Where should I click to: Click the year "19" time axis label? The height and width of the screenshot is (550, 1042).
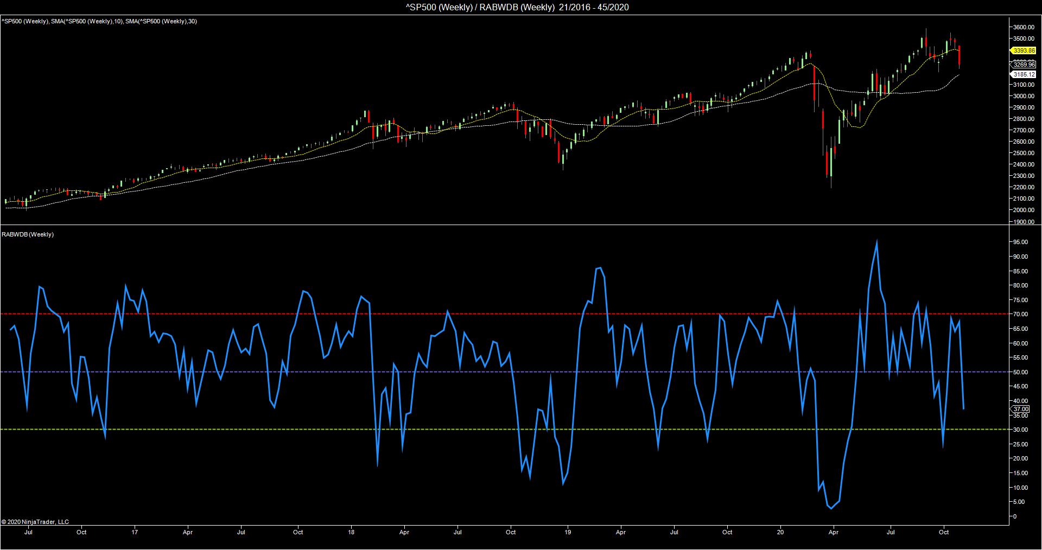568,532
